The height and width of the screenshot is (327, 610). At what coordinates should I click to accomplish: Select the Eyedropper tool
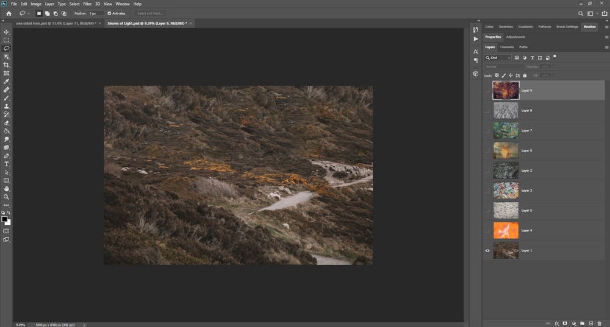tap(6, 82)
